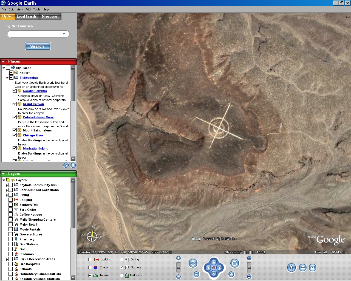351x281 pixels.
Task: Pan the map down
Action: pos(214,273)
